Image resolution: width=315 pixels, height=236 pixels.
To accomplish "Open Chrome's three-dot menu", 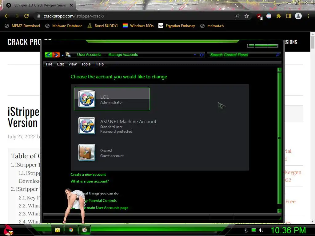I will 308,16.
